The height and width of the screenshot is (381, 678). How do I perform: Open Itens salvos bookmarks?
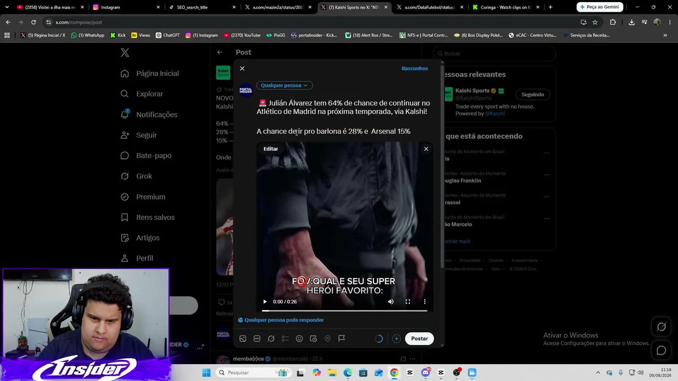[x=148, y=217]
